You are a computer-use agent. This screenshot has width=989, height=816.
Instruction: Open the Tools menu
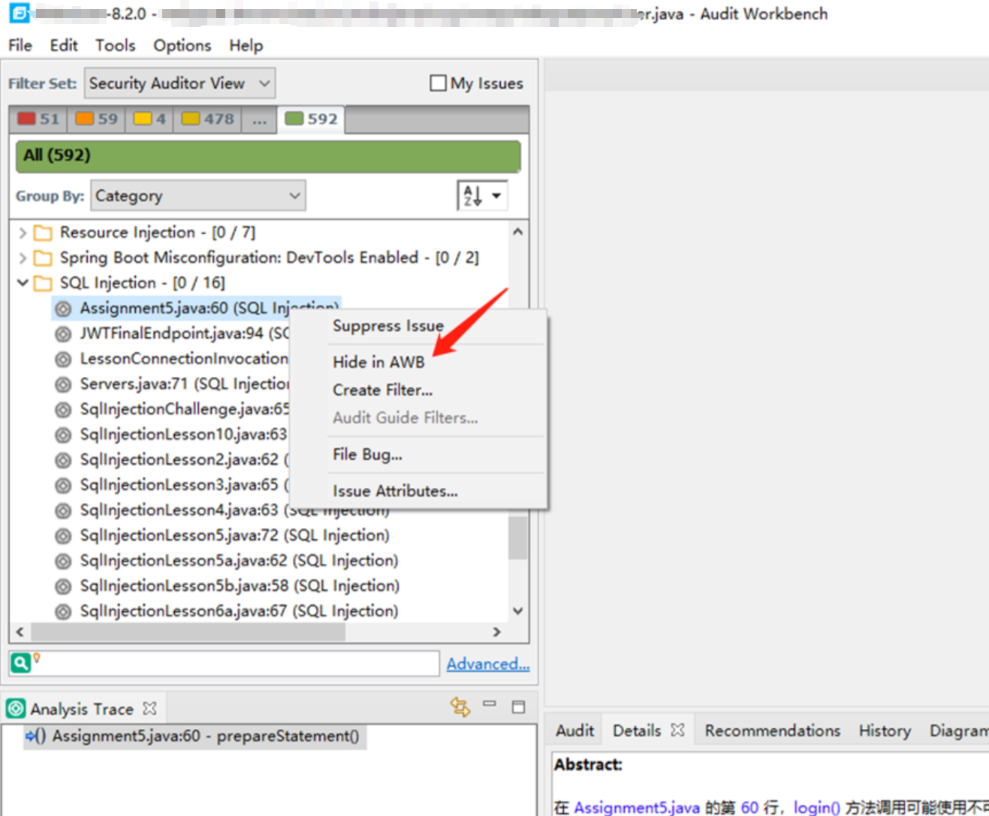pos(115,46)
